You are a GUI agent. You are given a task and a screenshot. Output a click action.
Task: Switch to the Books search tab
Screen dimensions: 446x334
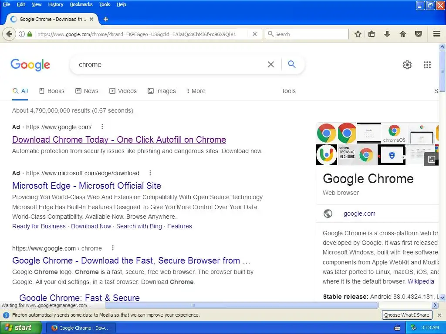click(51, 91)
